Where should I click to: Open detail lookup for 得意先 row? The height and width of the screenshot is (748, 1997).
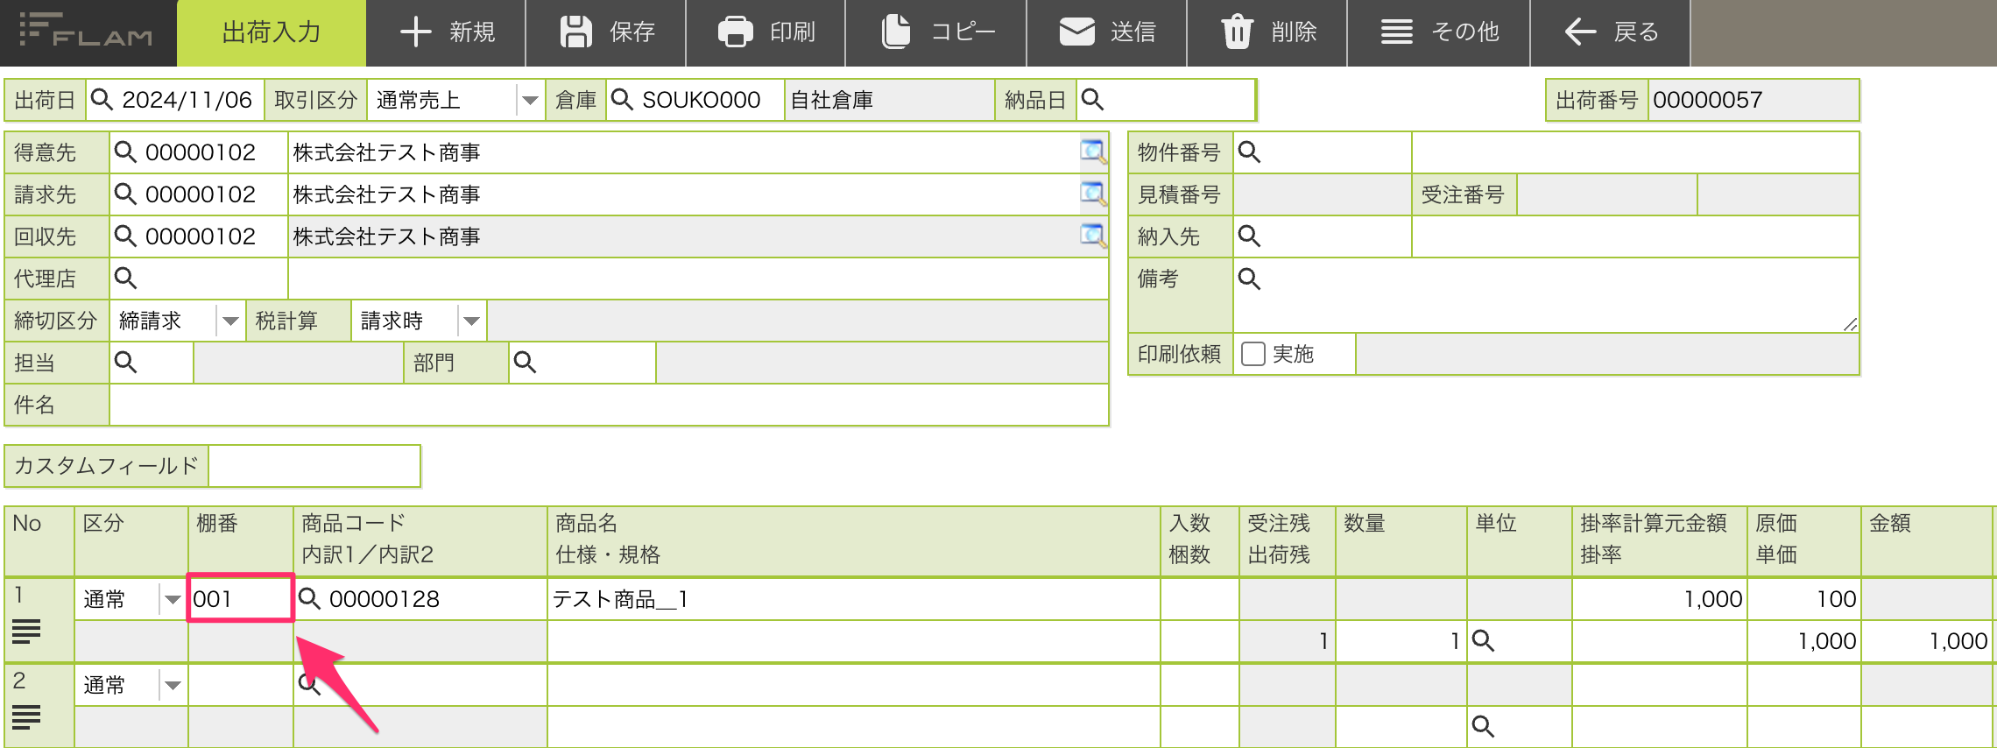(1093, 152)
